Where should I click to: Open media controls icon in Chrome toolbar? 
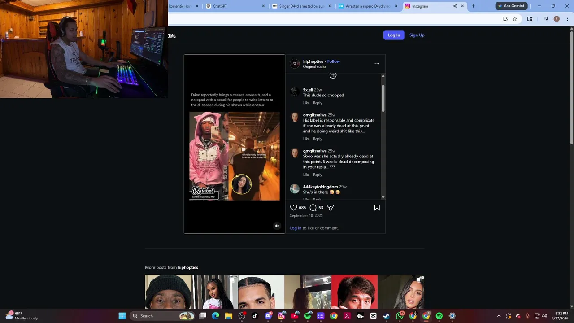(546, 19)
